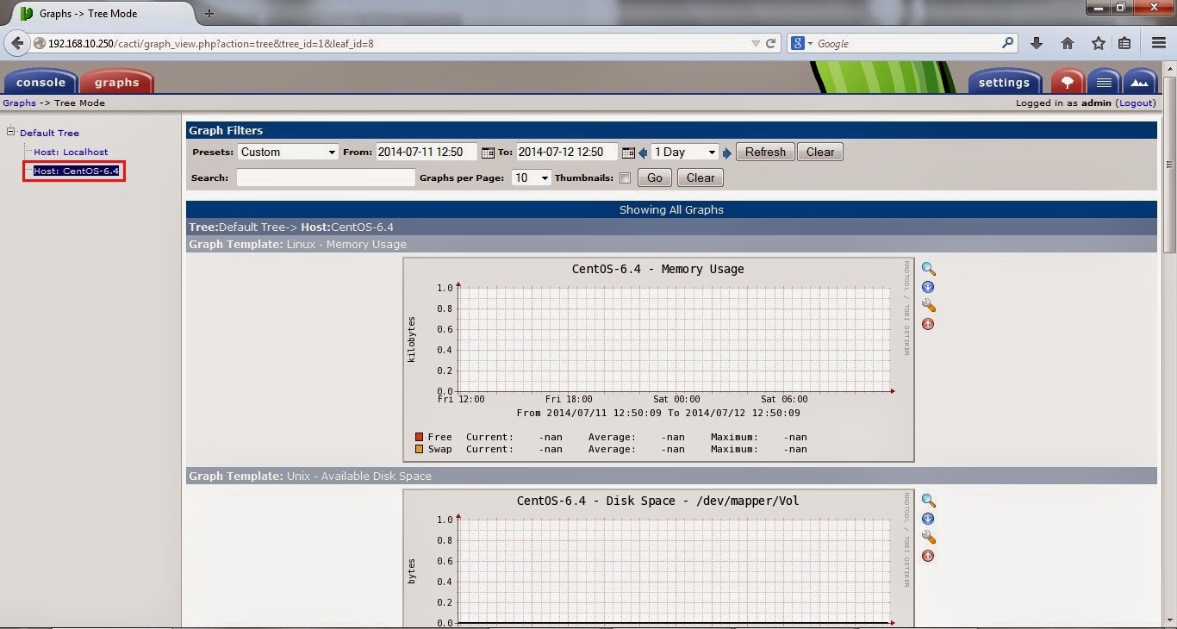Click Clear next to Go
This screenshot has height=629, width=1177.
[x=701, y=177]
